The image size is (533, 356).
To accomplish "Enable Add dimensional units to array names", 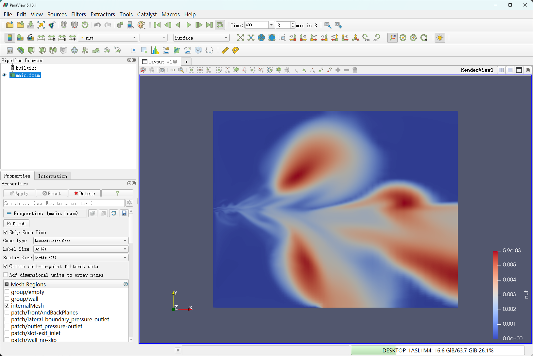I will pyautogui.click(x=6, y=275).
